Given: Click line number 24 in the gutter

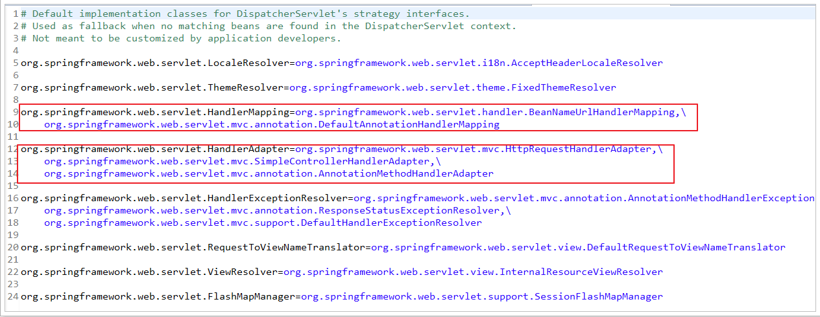Looking at the screenshot, I should click(13, 296).
